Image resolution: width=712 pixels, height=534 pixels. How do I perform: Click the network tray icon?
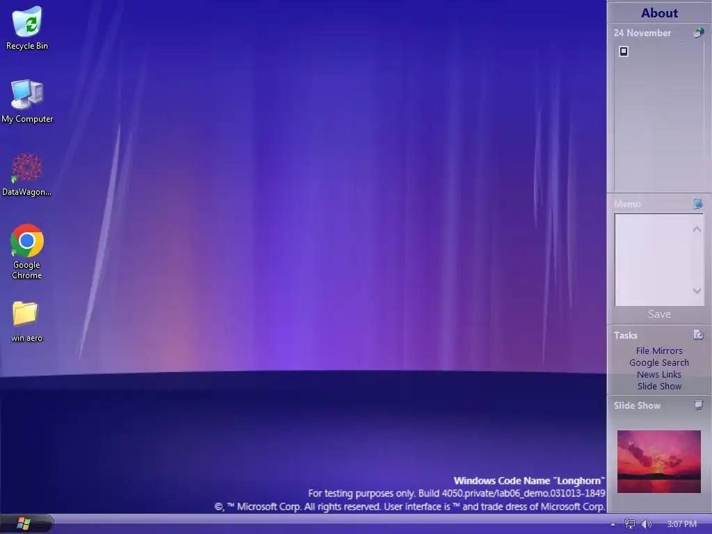(630, 524)
